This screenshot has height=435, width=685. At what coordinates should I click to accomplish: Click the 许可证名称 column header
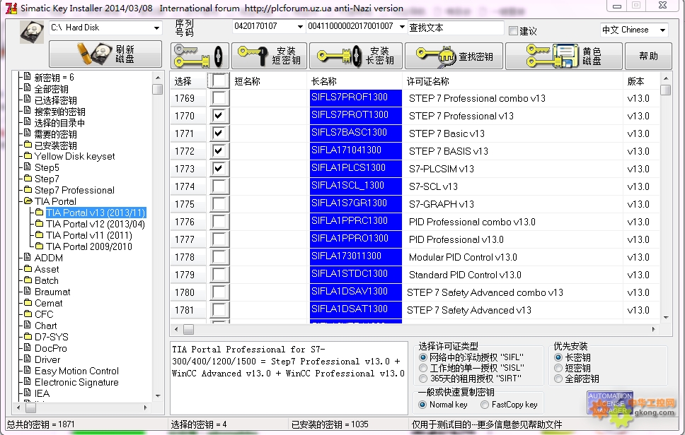click(x=512, y=81)
